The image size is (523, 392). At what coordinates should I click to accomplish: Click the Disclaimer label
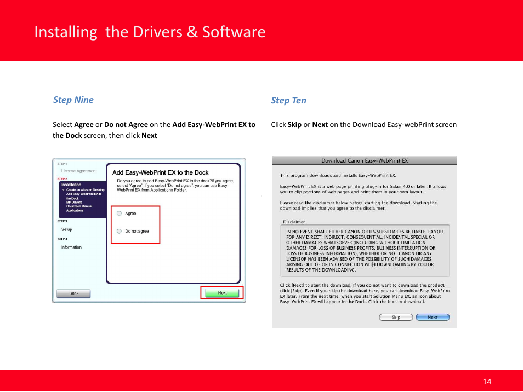[x=294, y=222]
